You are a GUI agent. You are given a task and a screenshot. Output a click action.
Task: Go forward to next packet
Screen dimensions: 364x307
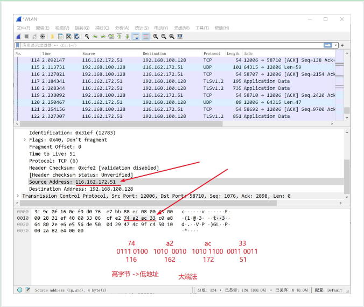pos(103,37)
